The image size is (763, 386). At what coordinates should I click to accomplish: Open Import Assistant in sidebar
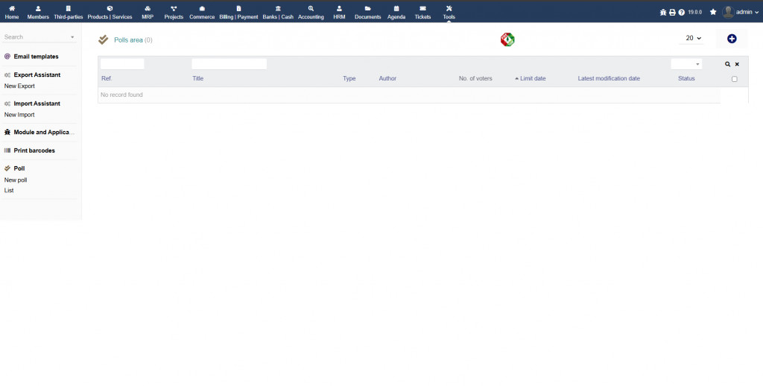[x=37, y=104]
